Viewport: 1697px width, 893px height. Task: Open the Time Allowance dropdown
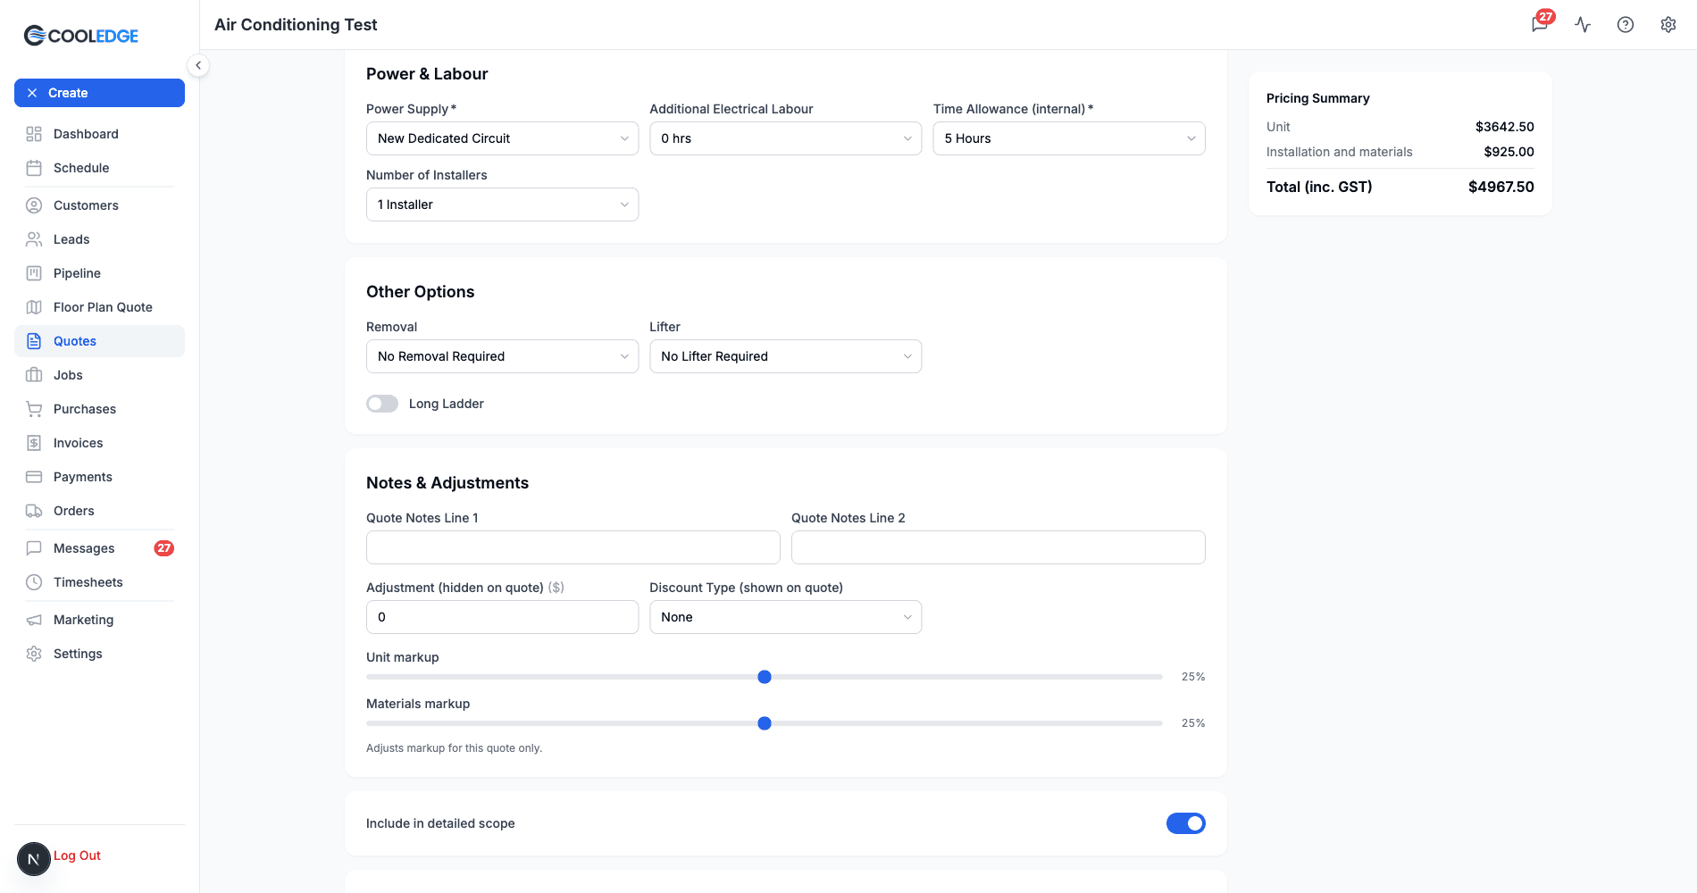pos(1069,138)
